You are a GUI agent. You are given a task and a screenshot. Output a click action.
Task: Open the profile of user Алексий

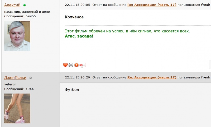(x=12, y=5)
